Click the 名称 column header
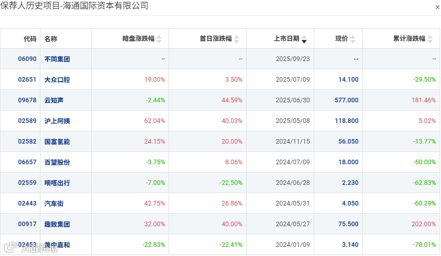Image resolution: width=441 pixels, height=256 pixels. coord(51,39)
